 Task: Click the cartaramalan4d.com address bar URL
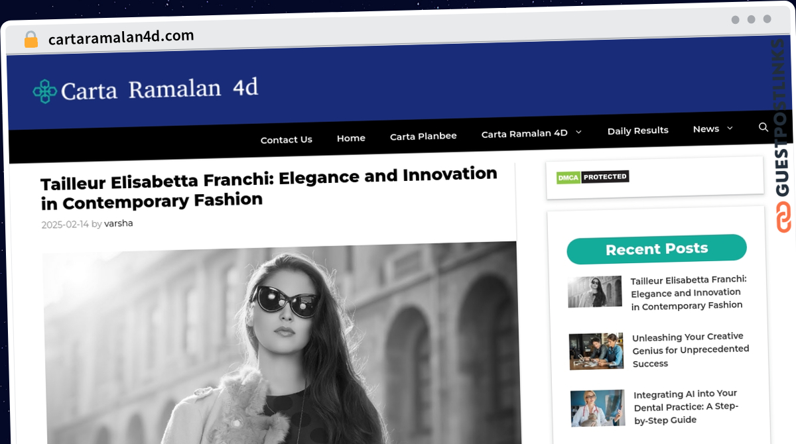121,37
